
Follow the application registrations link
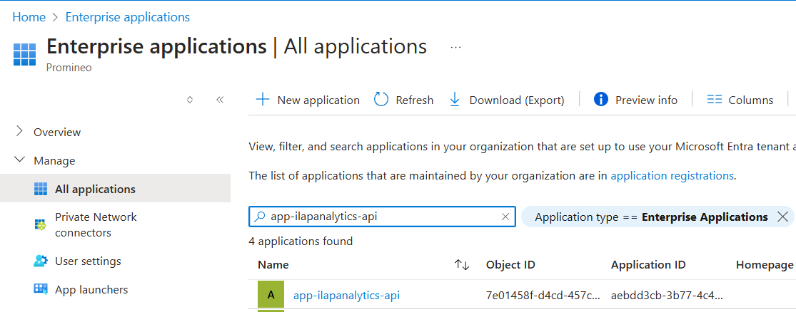click(672, 176)
